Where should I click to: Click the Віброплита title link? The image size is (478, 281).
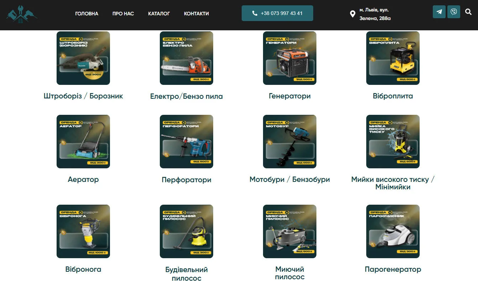393,96
